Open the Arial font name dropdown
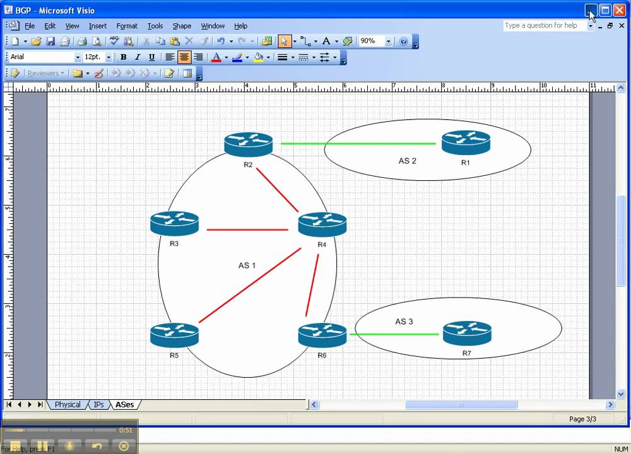631x454 pixels. (78, 57)
